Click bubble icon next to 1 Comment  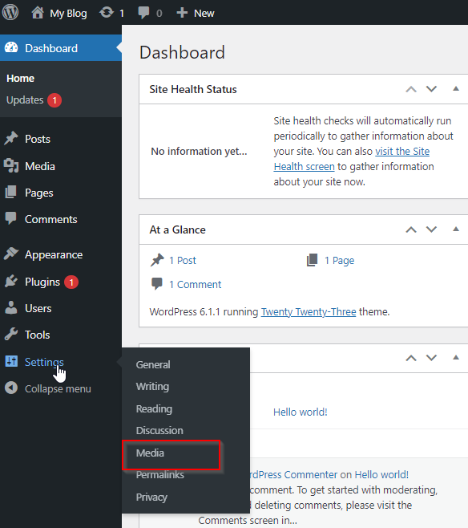coord(157,284)
